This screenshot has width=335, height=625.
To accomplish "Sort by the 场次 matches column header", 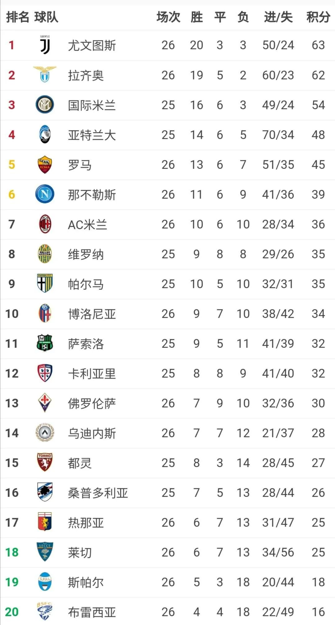I will coord(168,17).
